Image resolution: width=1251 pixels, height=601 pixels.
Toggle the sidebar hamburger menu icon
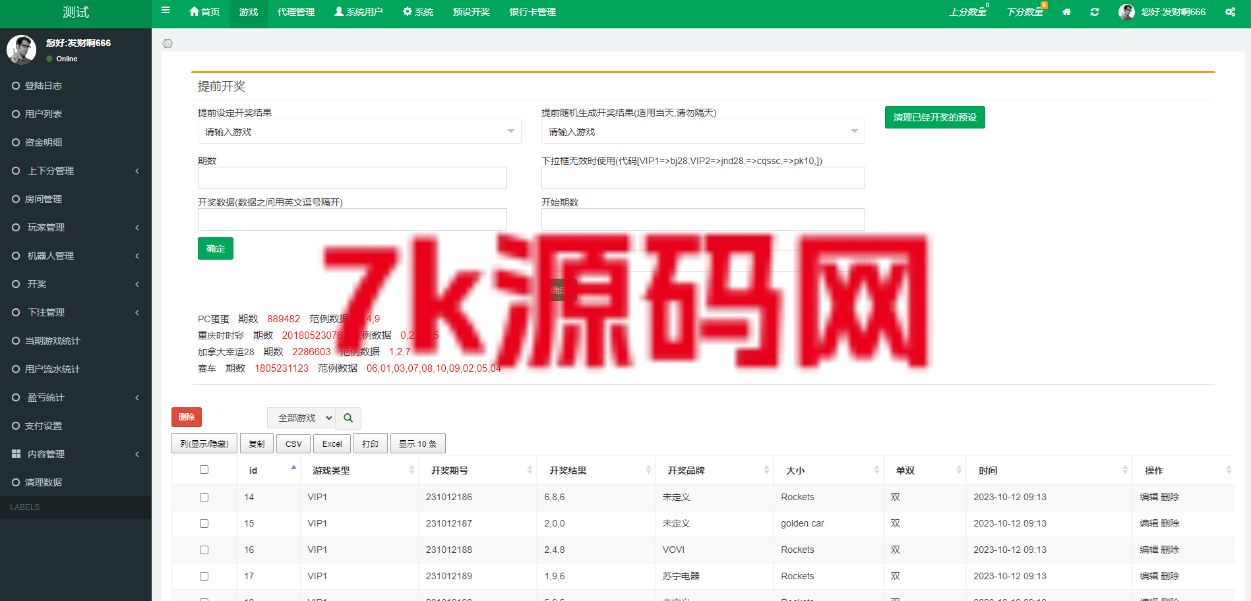point(166,11)
